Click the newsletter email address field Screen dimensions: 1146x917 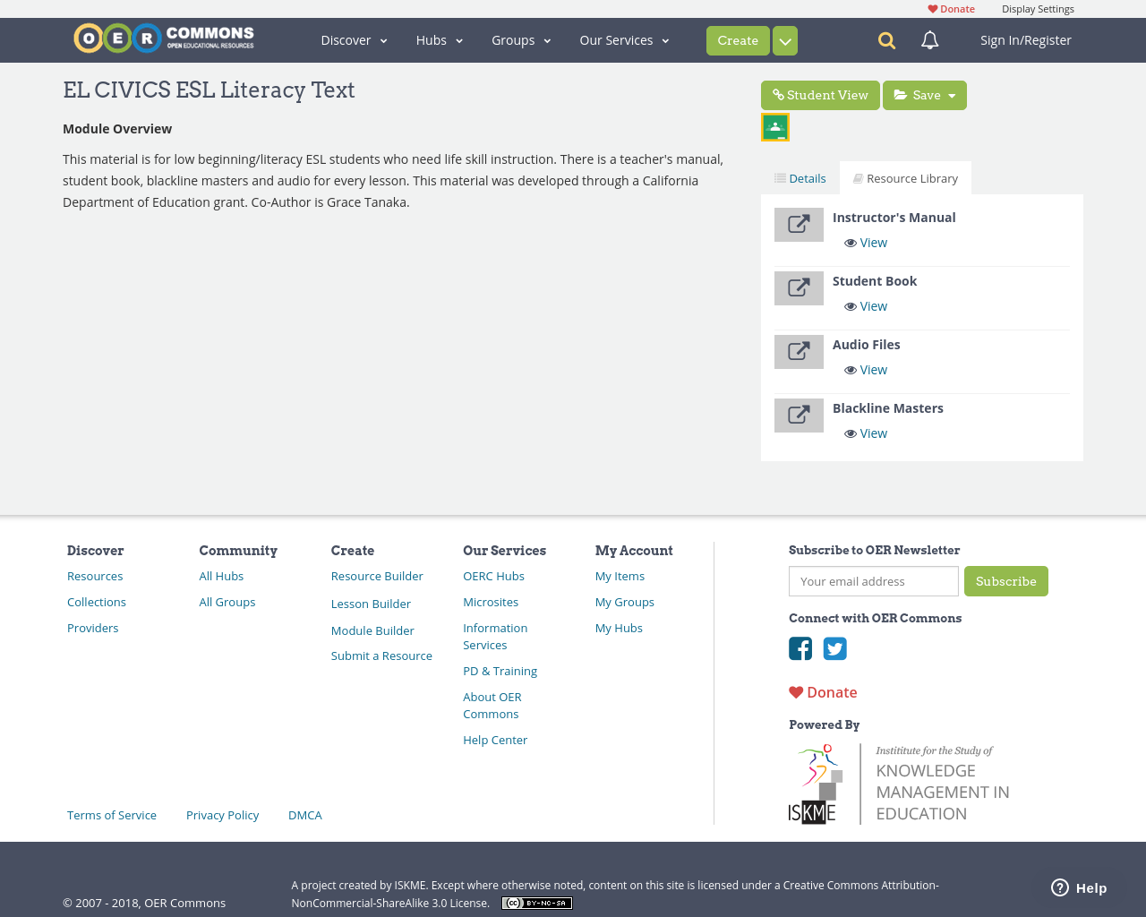(x=874, y=581)
